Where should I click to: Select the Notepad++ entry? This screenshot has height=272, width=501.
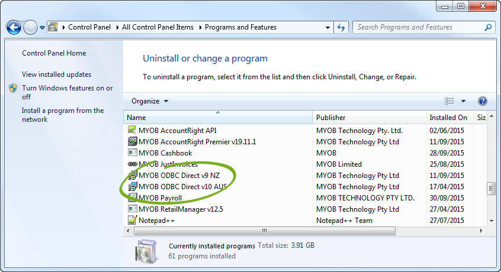point(156,221)
